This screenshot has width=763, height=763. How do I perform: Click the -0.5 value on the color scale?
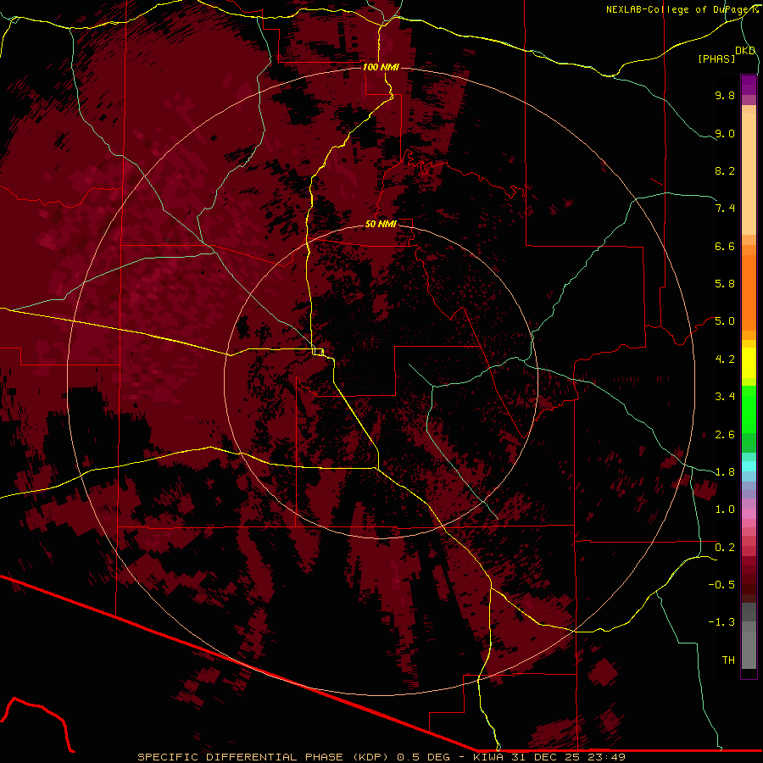pyautogui.click(x=721, y=585)
